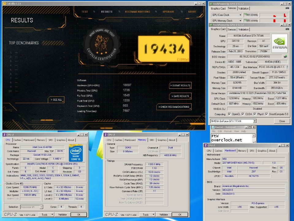Click the Close button in GPU-Z
The image size is (294, 221).
click(x=282, y=121)
